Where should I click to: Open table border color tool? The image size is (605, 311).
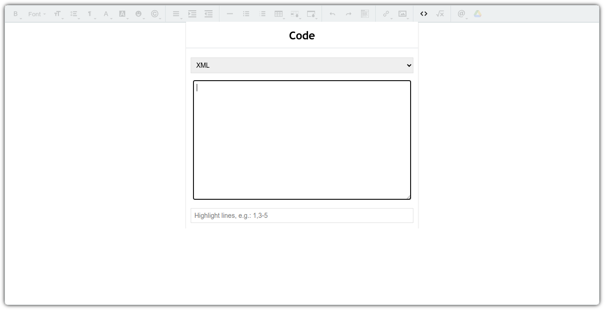[x=311, y=14]
